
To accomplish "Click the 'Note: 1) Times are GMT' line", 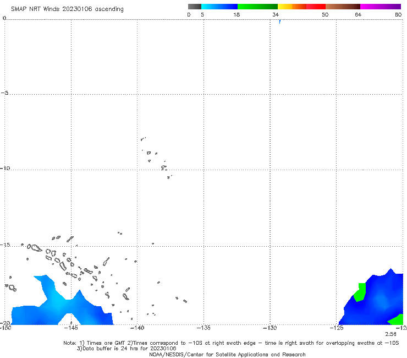I will tap(231, 343).
